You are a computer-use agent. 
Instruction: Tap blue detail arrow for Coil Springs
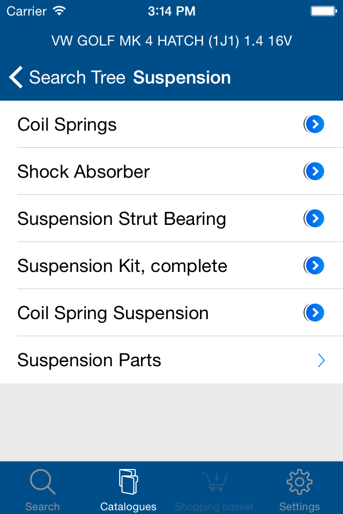315,125
